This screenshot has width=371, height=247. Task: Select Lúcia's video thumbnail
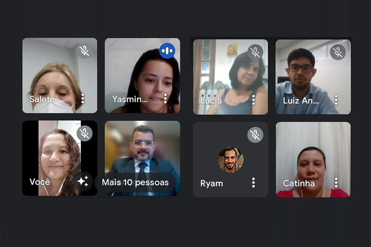(230, 77)
